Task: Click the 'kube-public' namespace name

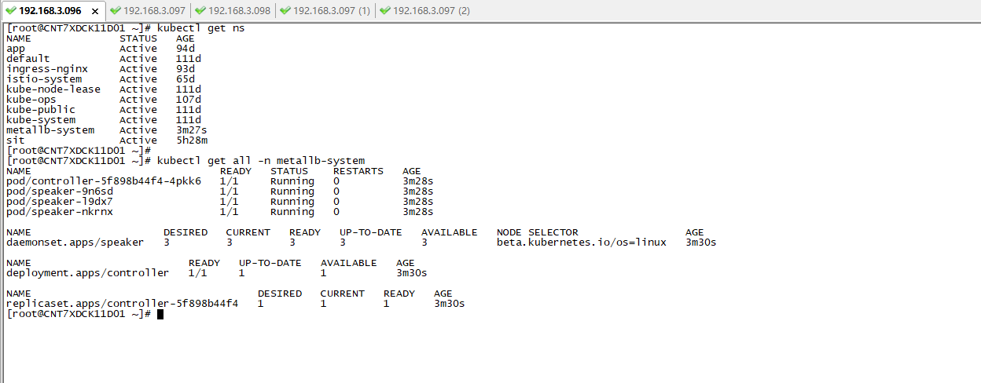Action: [x=41, y=110]
